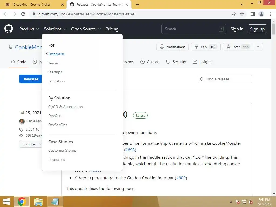Click the tag icon beside 2.031.10

(21, 130)
